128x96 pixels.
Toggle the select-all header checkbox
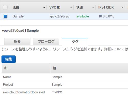click(5, 7)
